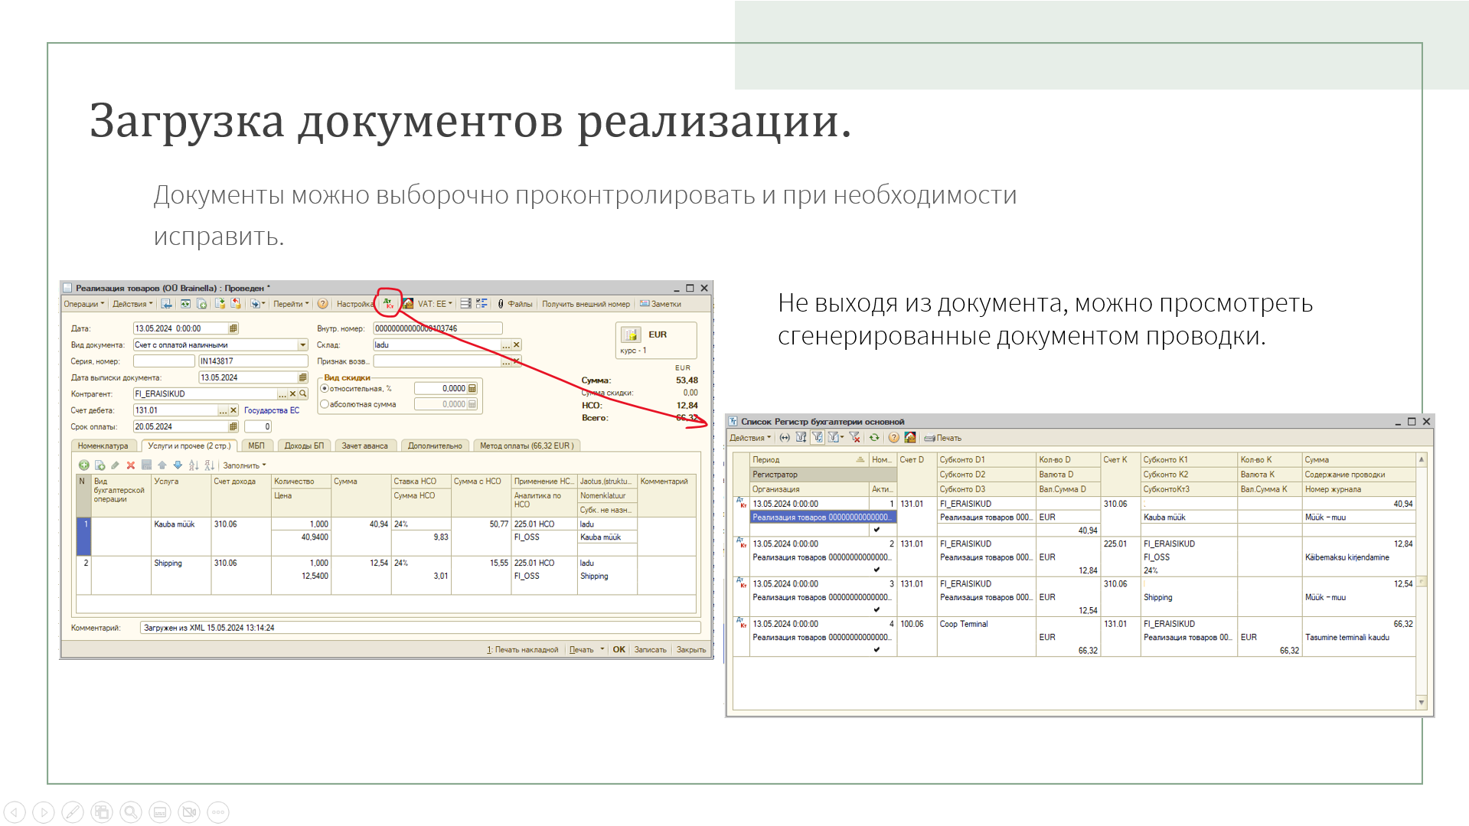Clear the Контрагент field with X
The image size is (1469, 826).
pos(292,393)
